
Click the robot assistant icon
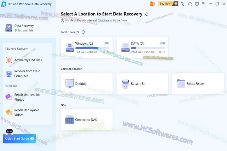(9, 131)
